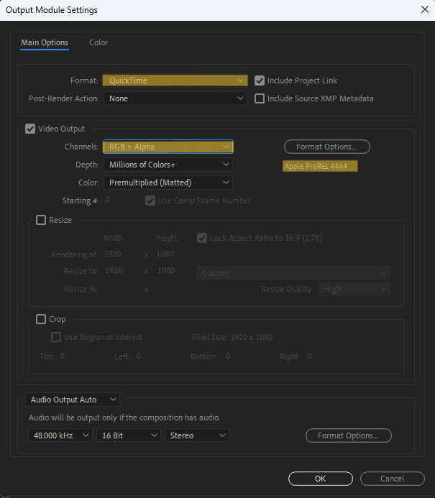
Task: Enable the Resize checkbox
Action: coord(41,220)
